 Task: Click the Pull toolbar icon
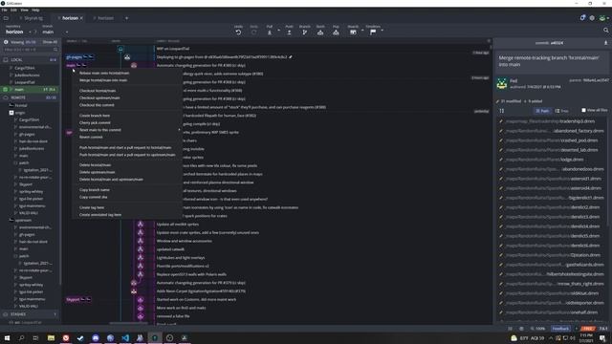[x=270, y=32]
